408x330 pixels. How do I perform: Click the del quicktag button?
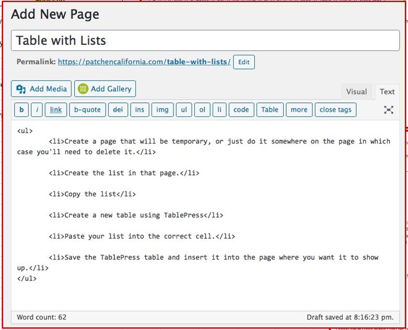[x=118, y=110]
